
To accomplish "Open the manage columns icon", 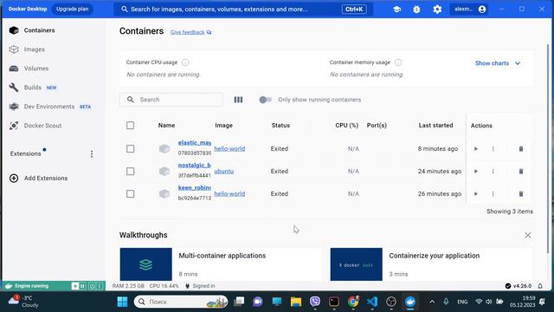I will click(238, 100).
